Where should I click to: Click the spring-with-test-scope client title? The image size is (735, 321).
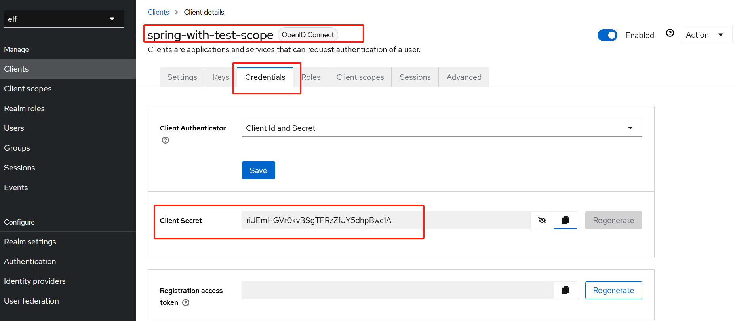click(210, 35)
